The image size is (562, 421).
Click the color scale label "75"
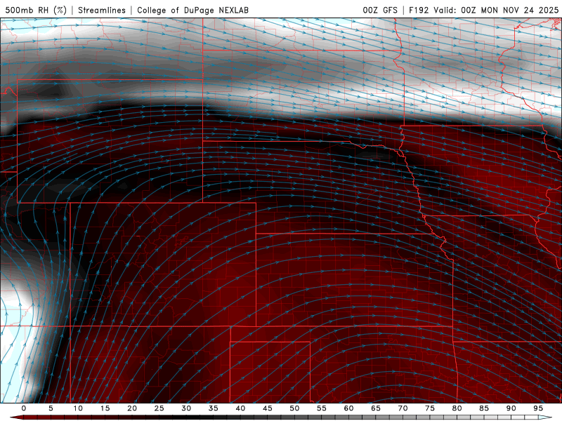pos(430,408)
